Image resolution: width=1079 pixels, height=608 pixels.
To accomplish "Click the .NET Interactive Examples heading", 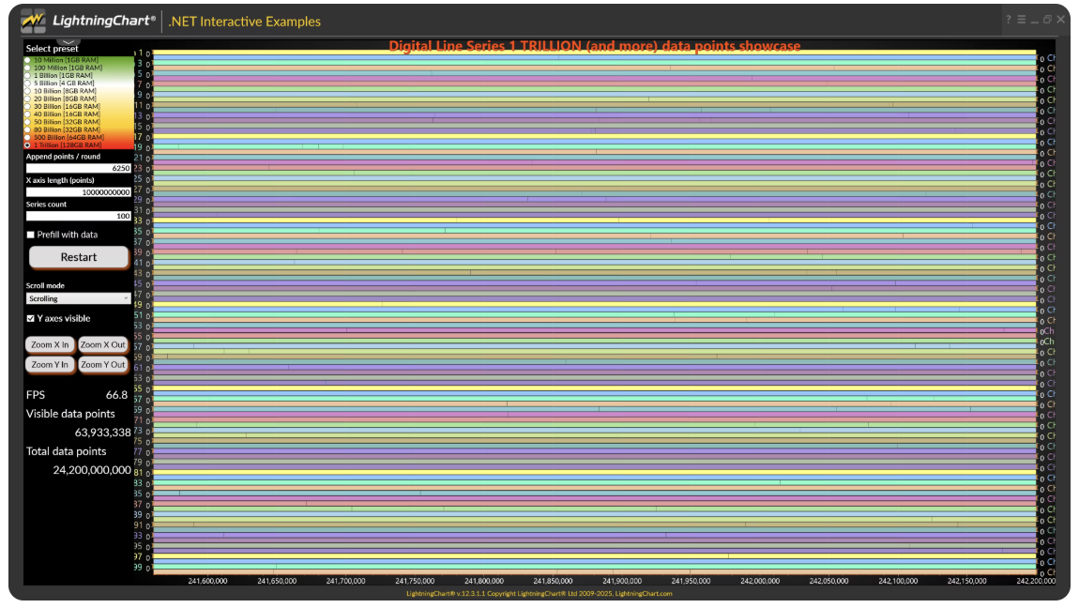I will coord(244,22).
